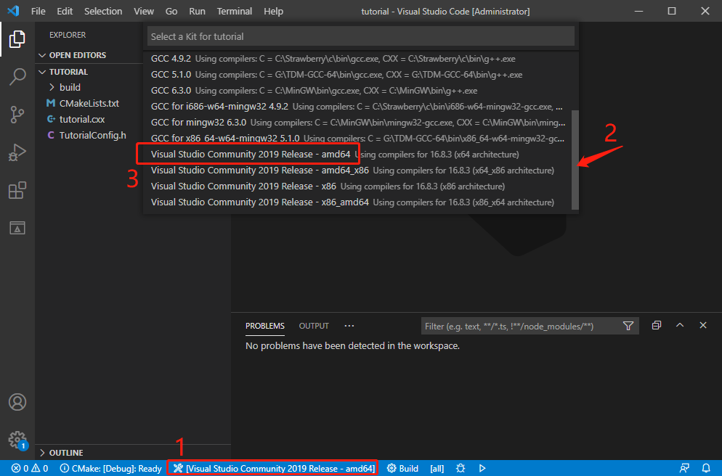Open TutorialConfig.h file

(x=92, y=135)
